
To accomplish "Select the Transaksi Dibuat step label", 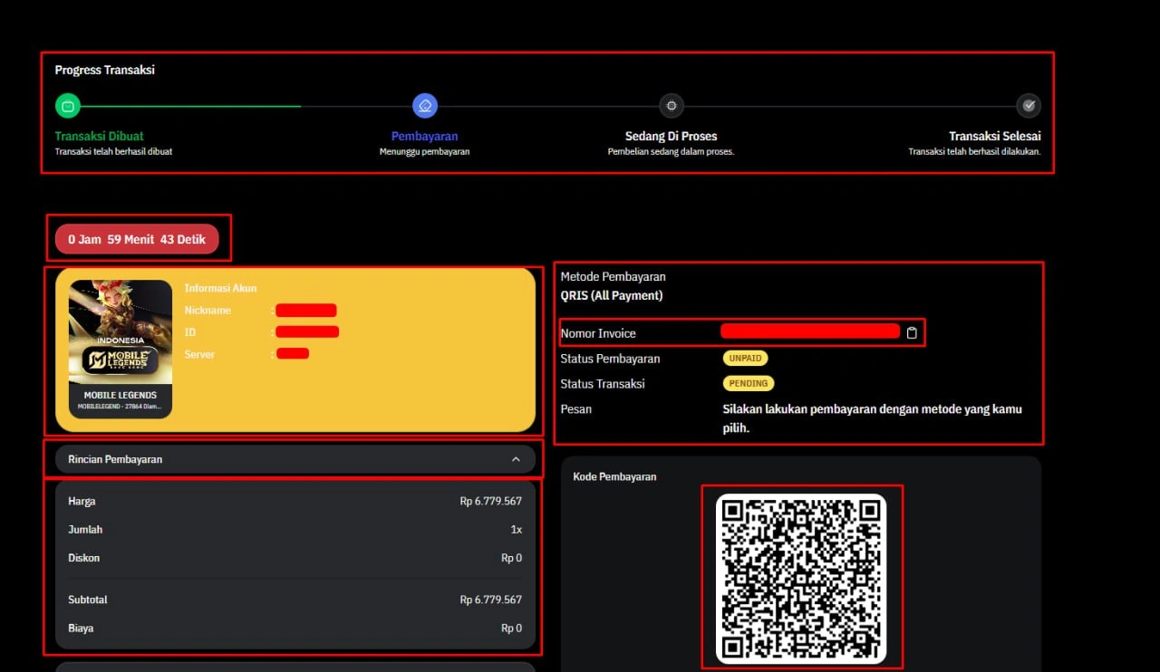I will coord(99,137).
